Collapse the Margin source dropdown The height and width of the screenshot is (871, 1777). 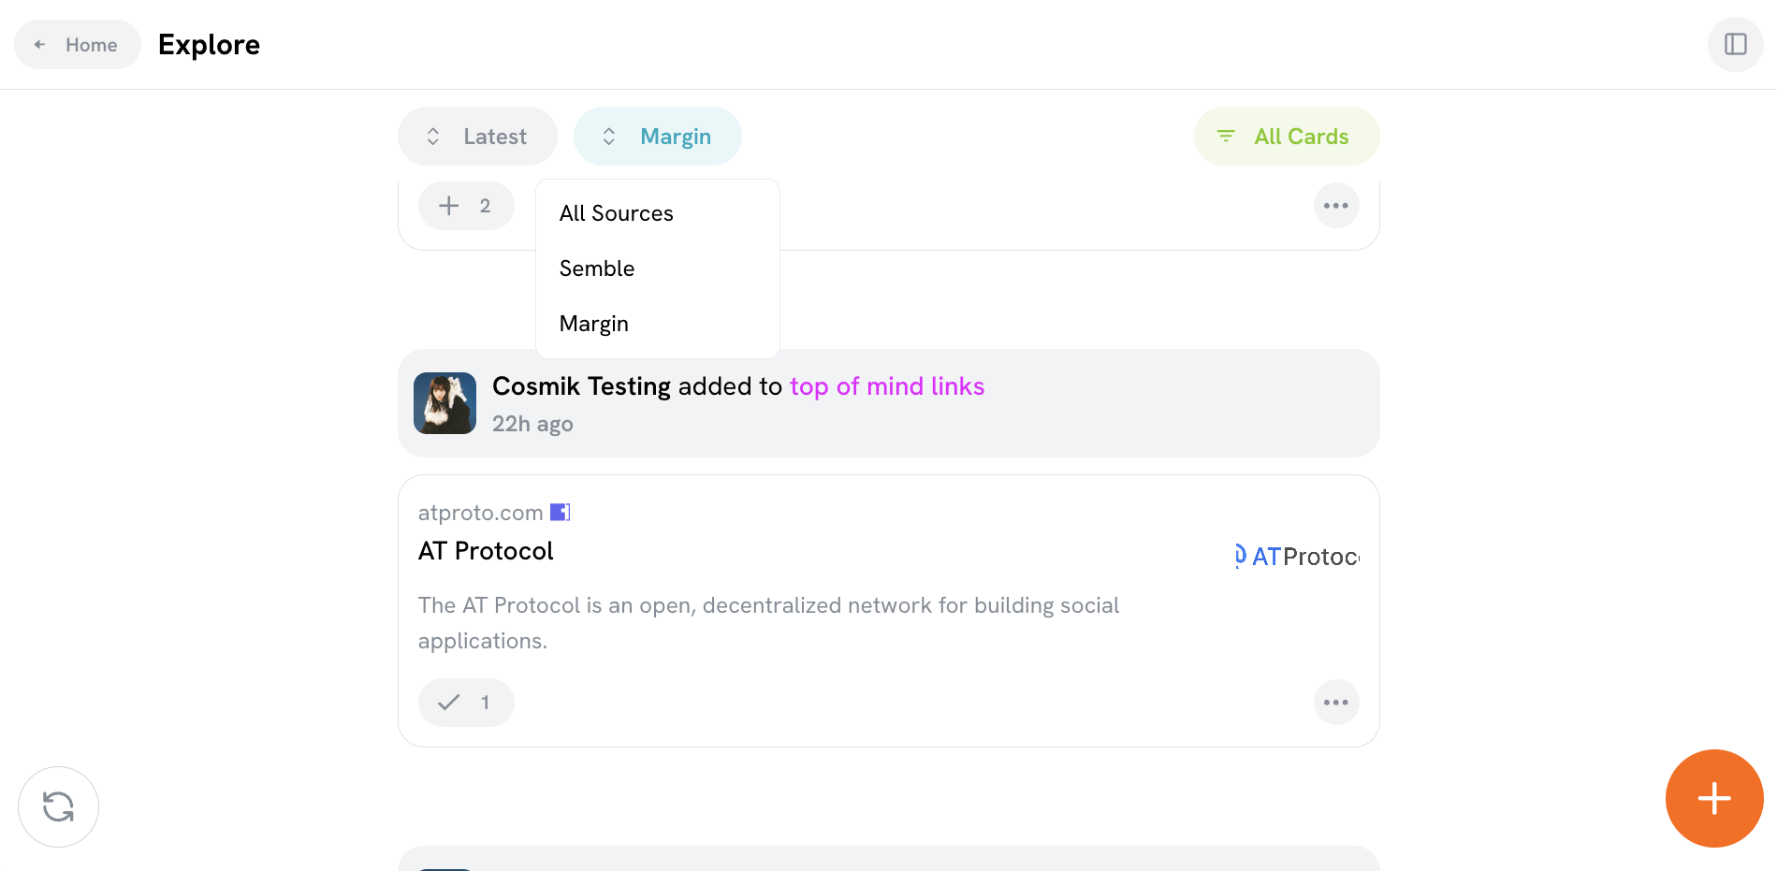[x=657, y=137]
